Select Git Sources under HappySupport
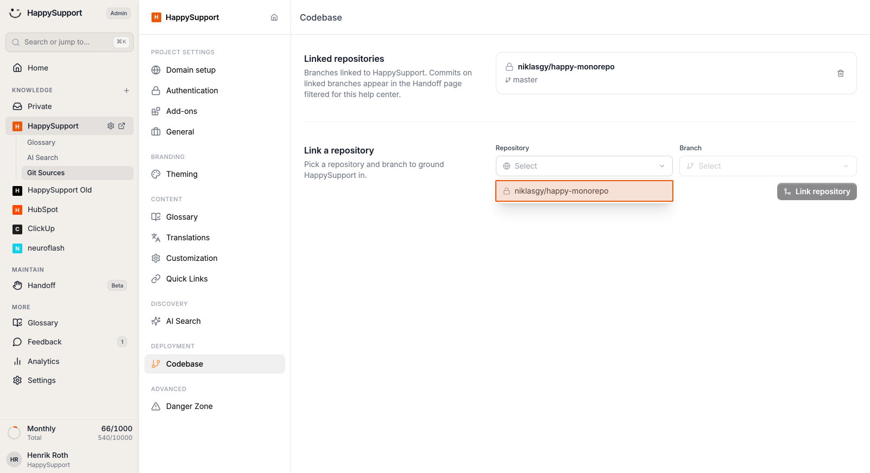Image resolution: width=870 pixels, height=473 pixels. tap(77, 173)
